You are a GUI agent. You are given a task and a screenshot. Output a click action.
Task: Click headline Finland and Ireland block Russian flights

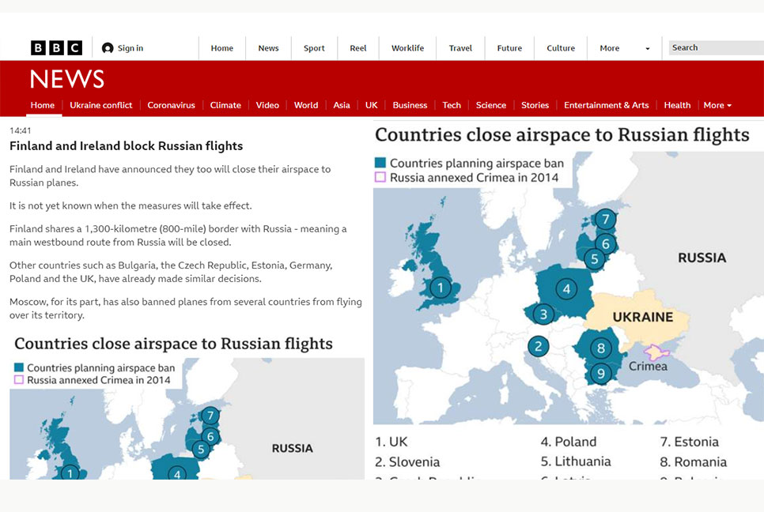(127, 146)
